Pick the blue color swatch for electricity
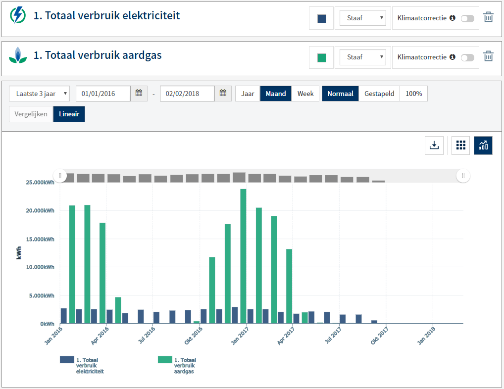The width and height of the screenshot is (504, 389). (x=321, y=18)
